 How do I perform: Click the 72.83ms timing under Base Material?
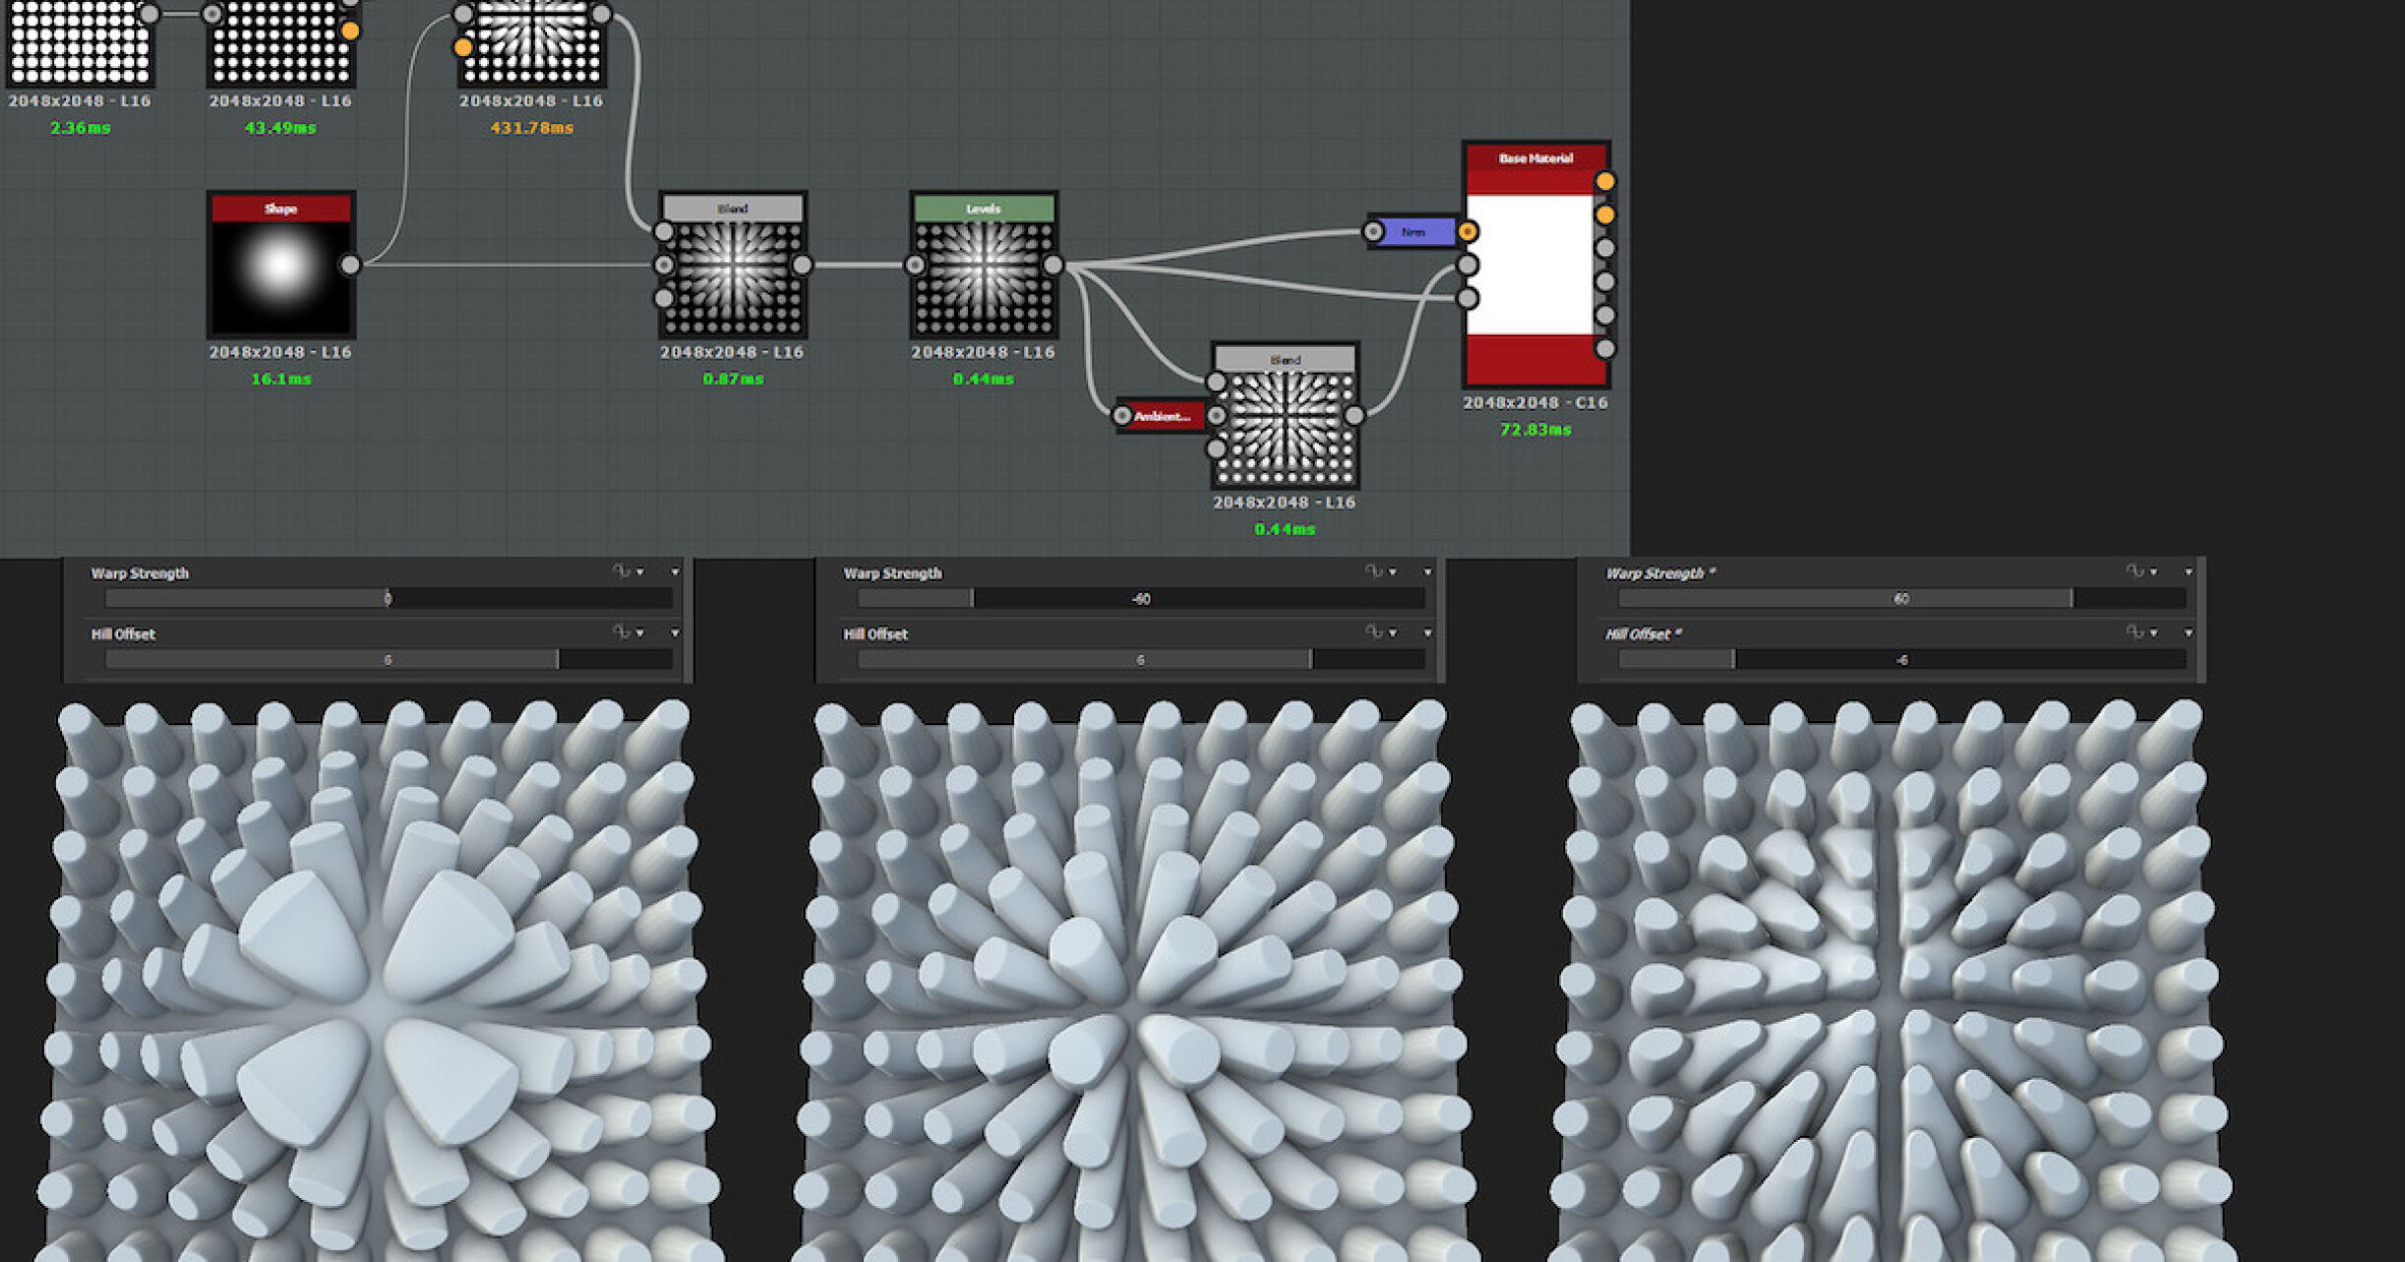[1536, 430]
